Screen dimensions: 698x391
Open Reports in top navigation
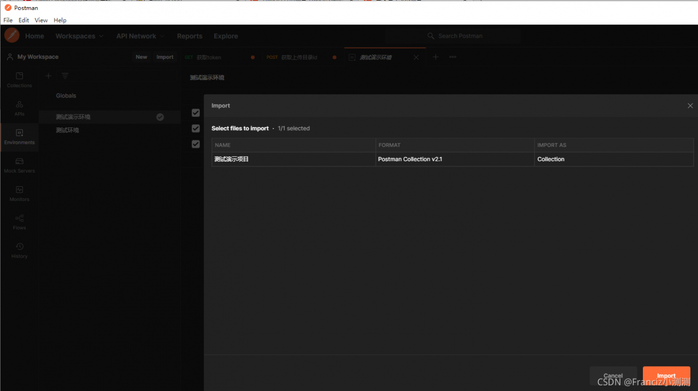(190, 36)
